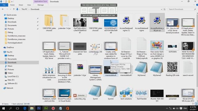
Task: Show hidden system tray icons
Action: (167, 108)
